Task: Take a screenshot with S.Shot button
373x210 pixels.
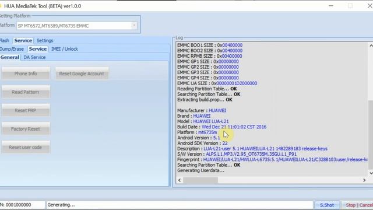Action: click(x=327, y=205)
